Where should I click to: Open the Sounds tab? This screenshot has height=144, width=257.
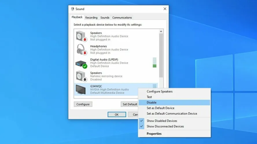click(105, 18)
